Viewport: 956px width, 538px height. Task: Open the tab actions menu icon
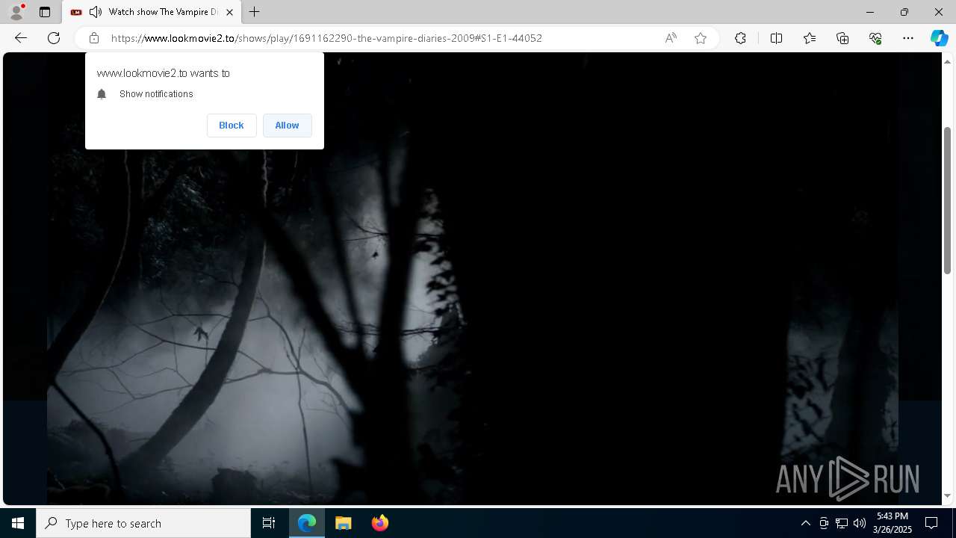[45, 12]
